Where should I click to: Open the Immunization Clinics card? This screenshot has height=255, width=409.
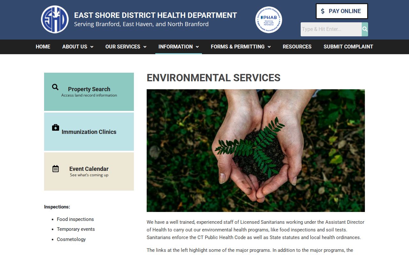[x=89, y=132]
